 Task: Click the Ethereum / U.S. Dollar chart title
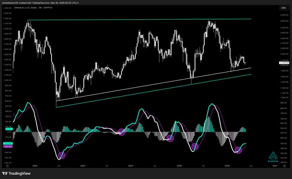(33, 8)
